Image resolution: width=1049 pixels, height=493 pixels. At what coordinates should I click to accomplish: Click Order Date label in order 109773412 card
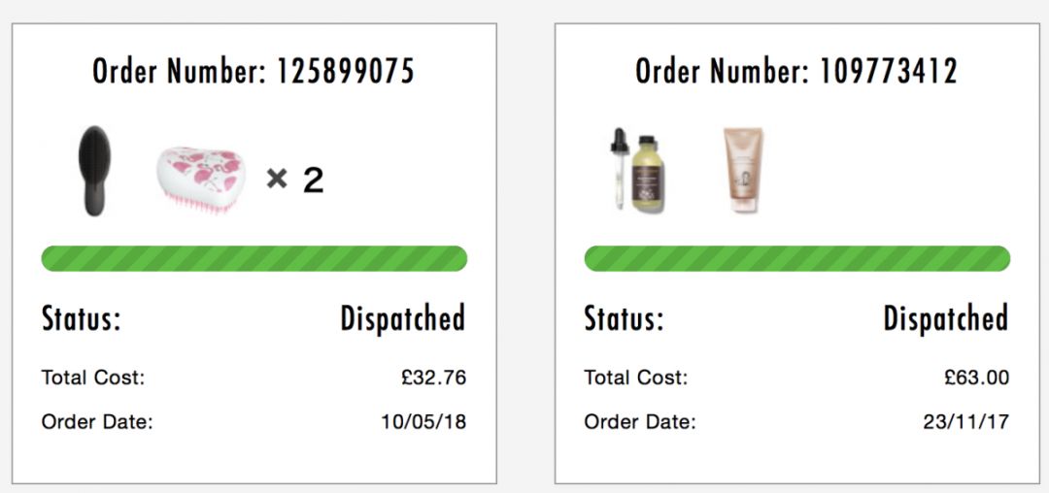click(640, 422)
